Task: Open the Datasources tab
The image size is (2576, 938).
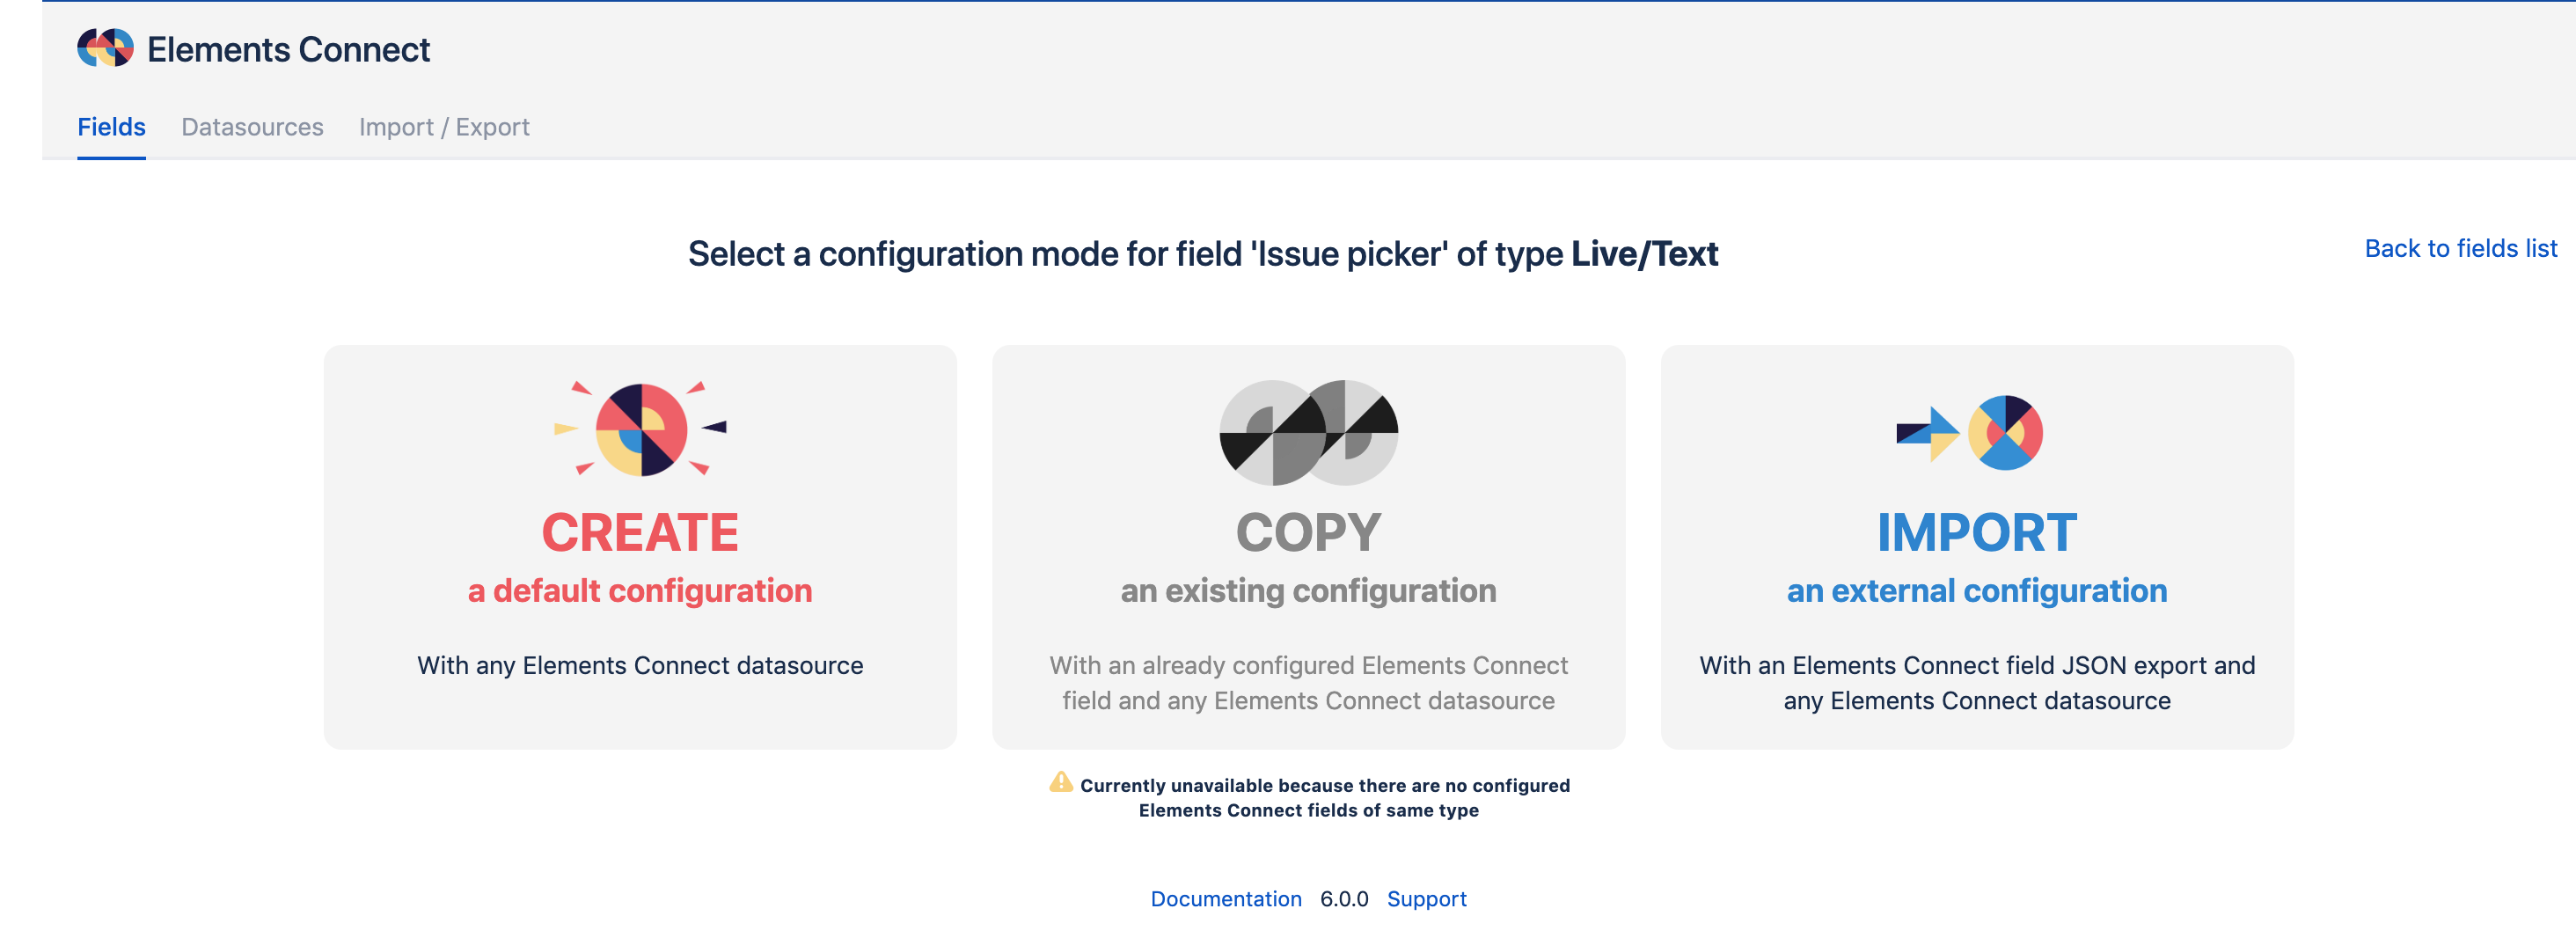Action: pyautogui.click(x=252, y=127)
